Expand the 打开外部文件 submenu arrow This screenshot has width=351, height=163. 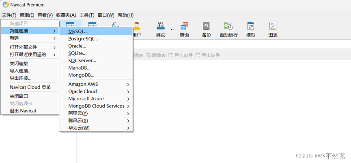54,47
